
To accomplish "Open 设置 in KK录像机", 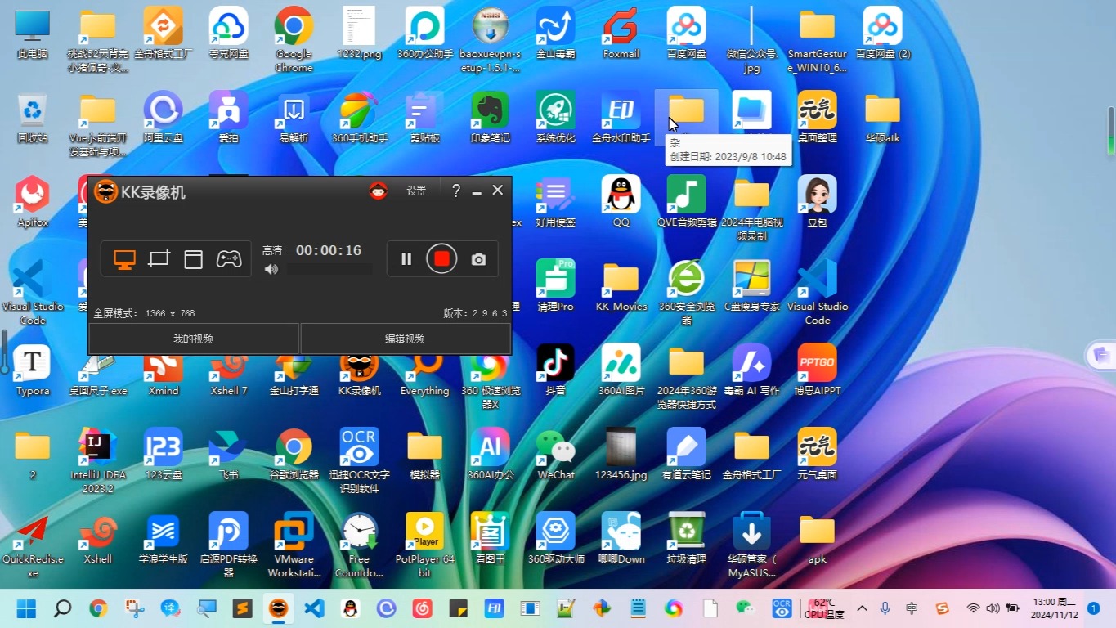I will coord(416,191).
